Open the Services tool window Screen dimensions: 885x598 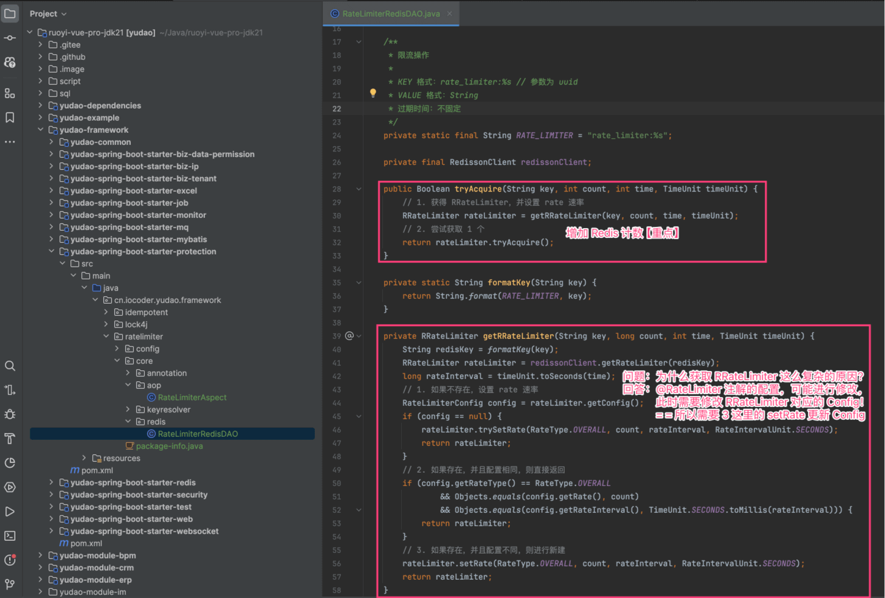pyautogui.click(x=10, y=487)
